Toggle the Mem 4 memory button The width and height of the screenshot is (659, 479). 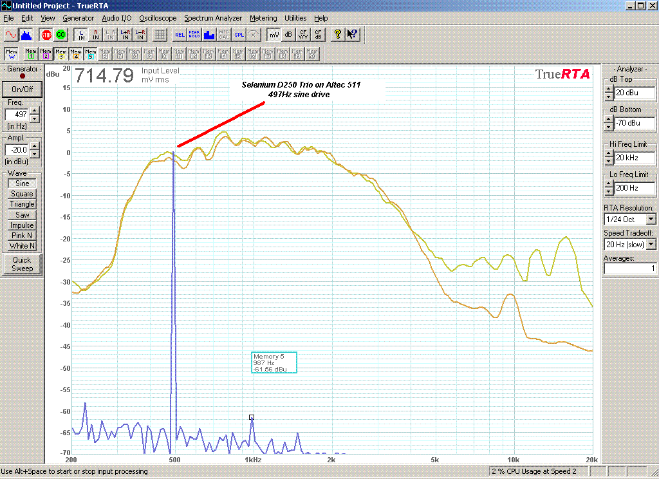[x=76, y=54]
